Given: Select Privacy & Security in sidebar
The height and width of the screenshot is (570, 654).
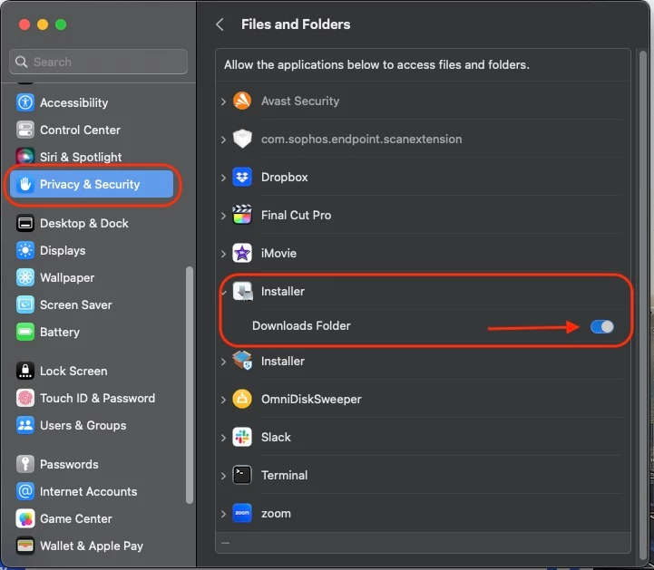Looking at the screenshot, I should [92, 184].
